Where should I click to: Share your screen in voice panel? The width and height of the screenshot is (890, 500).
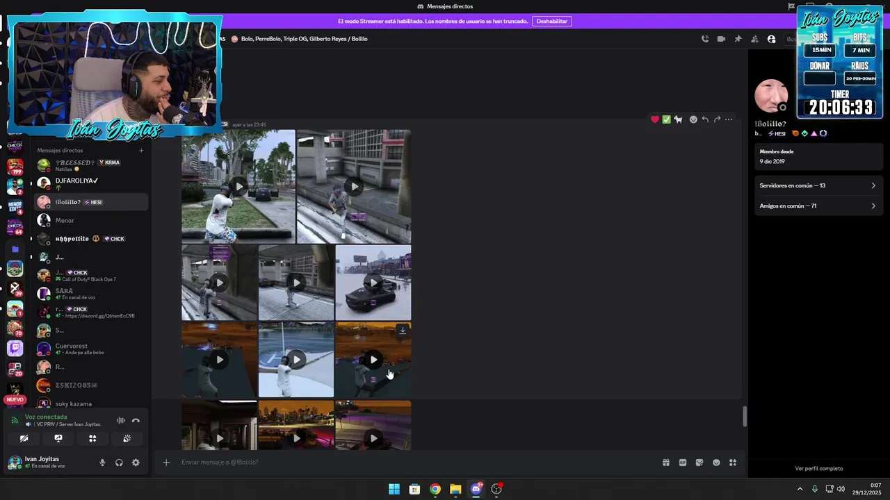58,438
